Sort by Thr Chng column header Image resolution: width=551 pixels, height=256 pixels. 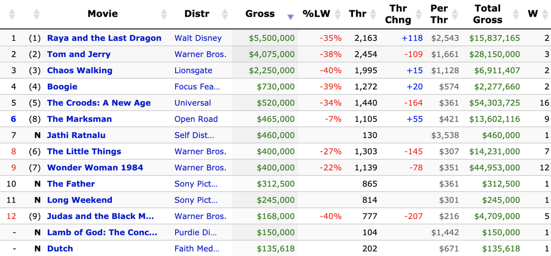(398, 14)
